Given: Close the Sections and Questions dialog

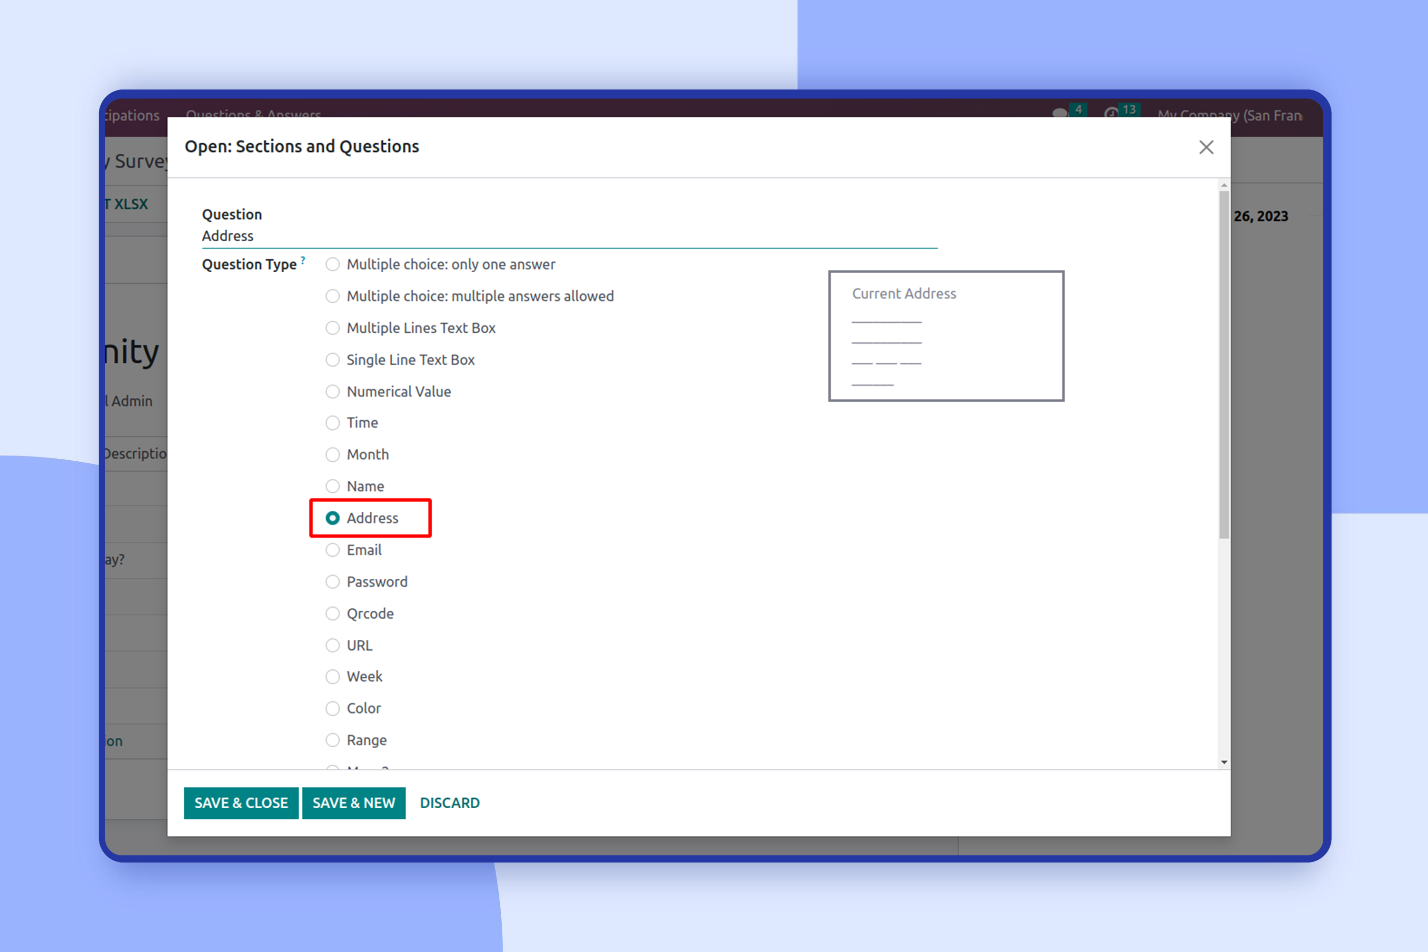Looking at the screenshot, I should pyautogui.click(x=1206, y=147).
